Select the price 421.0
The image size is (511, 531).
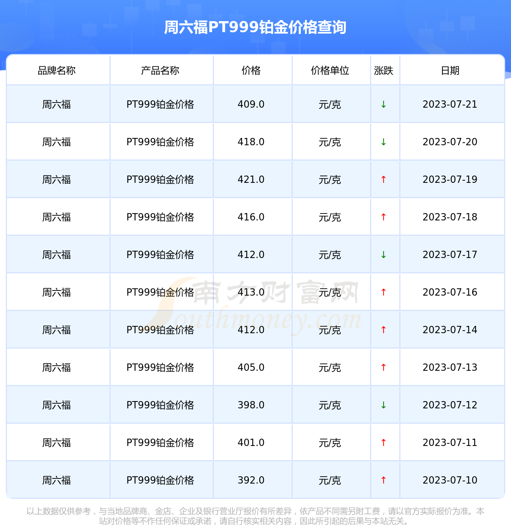[x=251, y=180]
